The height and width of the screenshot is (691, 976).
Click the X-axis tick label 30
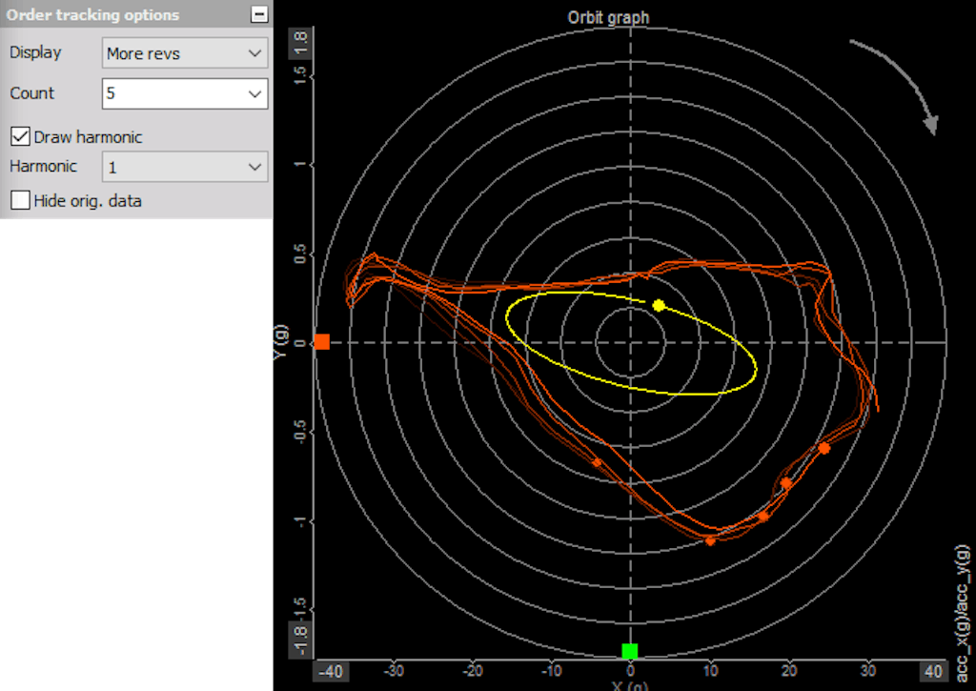point(868,670)
